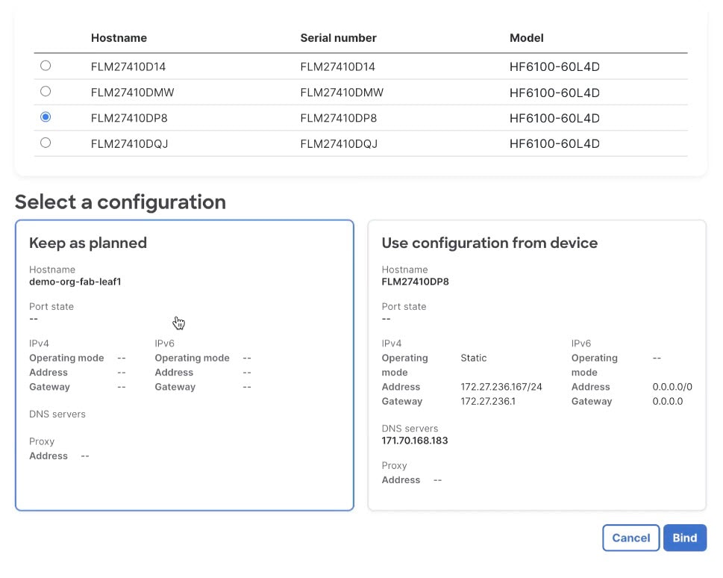Click selected radio button for FLM27410DP8
The image size is (723, 578).
[x=46, y=116]
